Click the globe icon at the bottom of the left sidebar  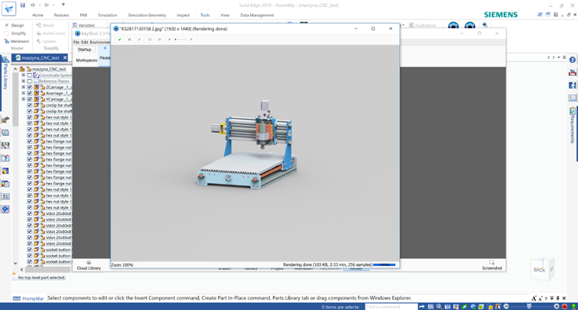coord(5,210)
